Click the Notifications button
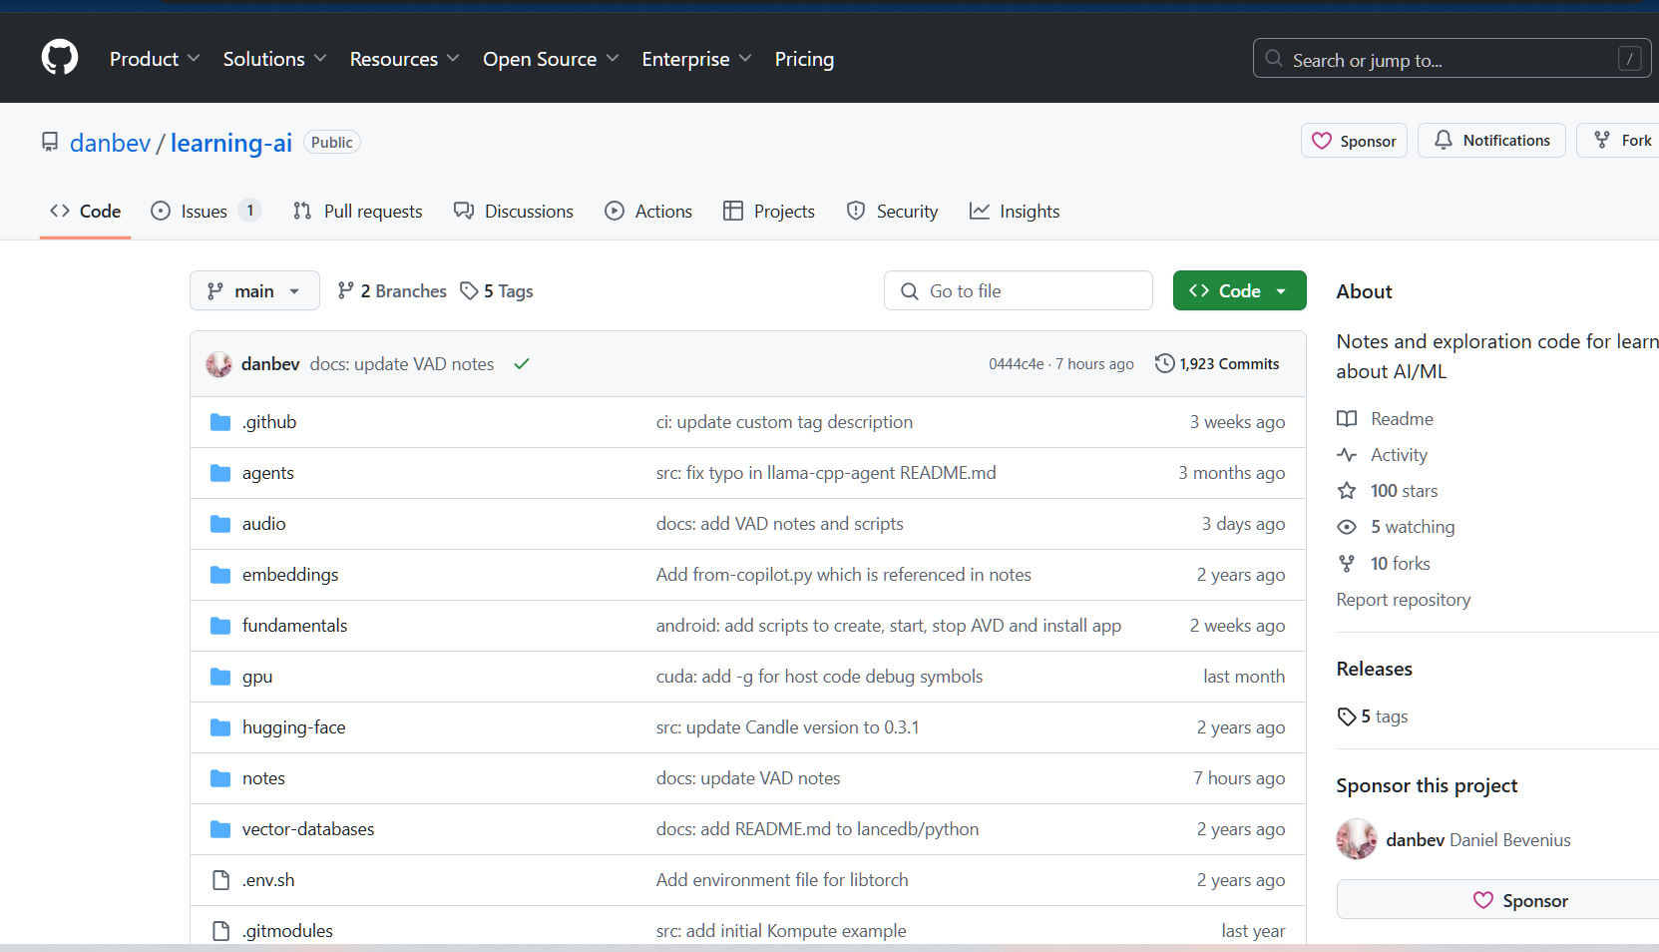This screenshot has width=1659, height=952. point(1492,140)
